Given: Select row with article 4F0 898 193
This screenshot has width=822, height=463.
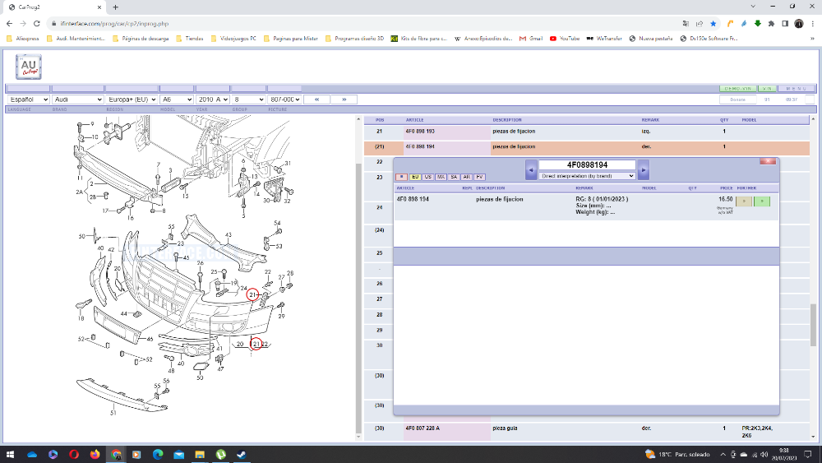Looking at the screenshot, I should (587, 132).
